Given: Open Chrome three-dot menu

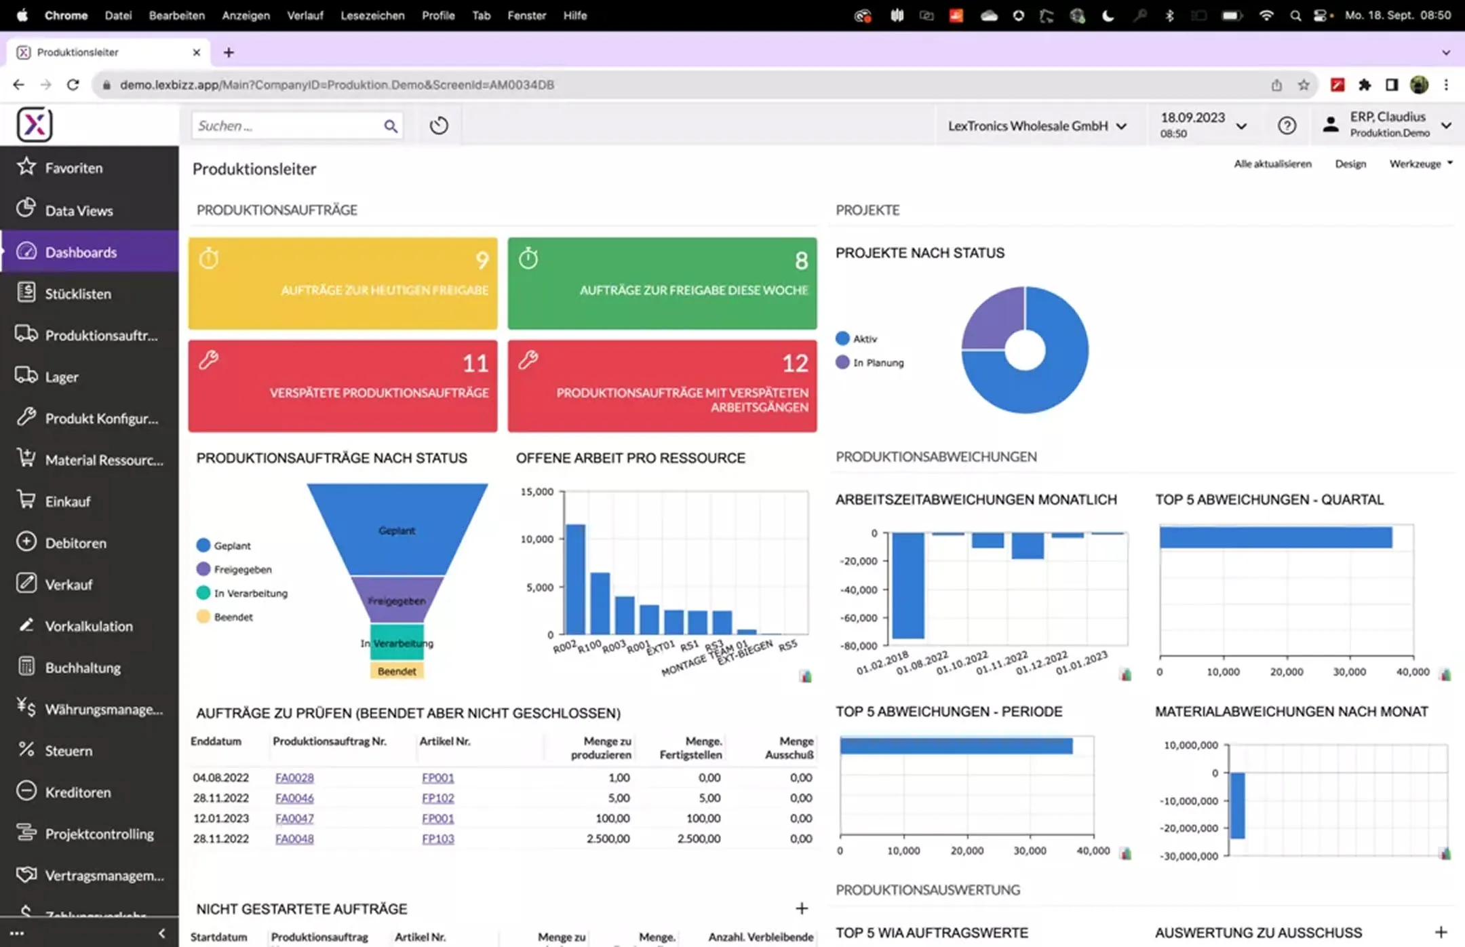Looking at the screenshot, I should pos(1446,85).
